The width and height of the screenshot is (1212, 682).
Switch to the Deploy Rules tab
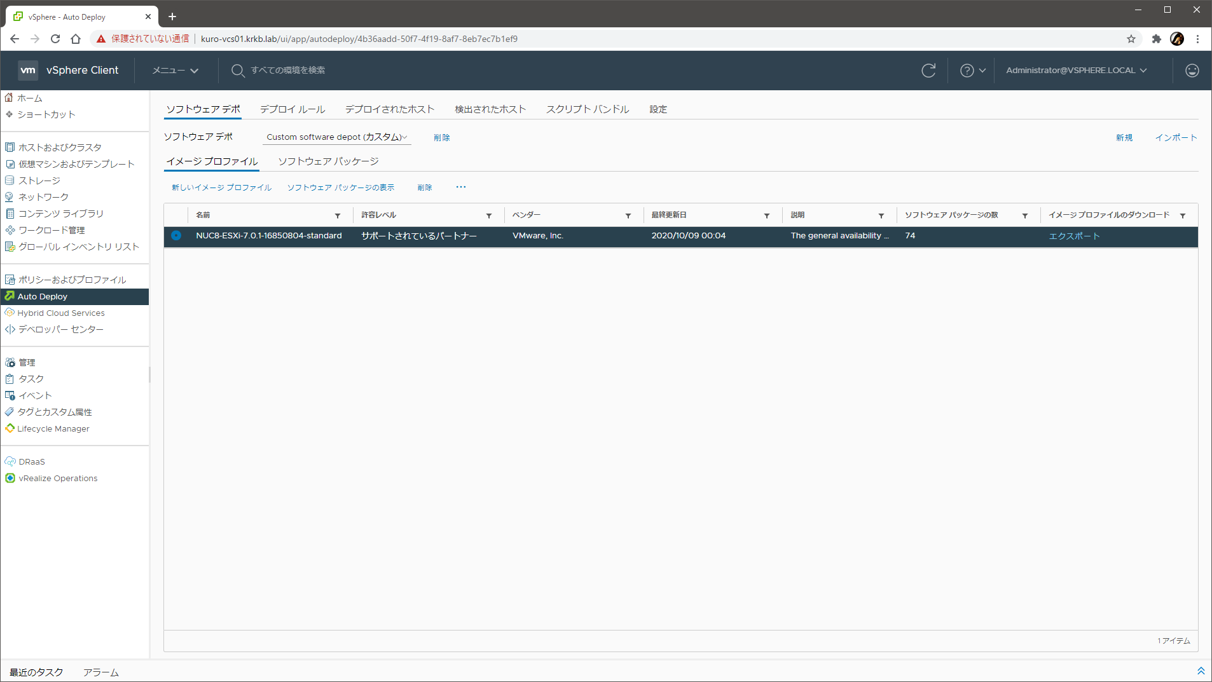tap(293, 109)
